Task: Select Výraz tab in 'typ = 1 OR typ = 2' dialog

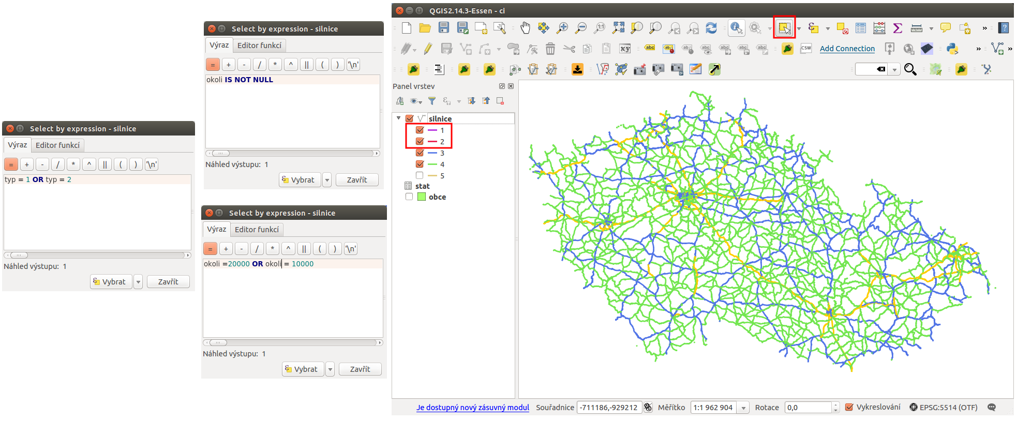Action: [x=18, y=145]
